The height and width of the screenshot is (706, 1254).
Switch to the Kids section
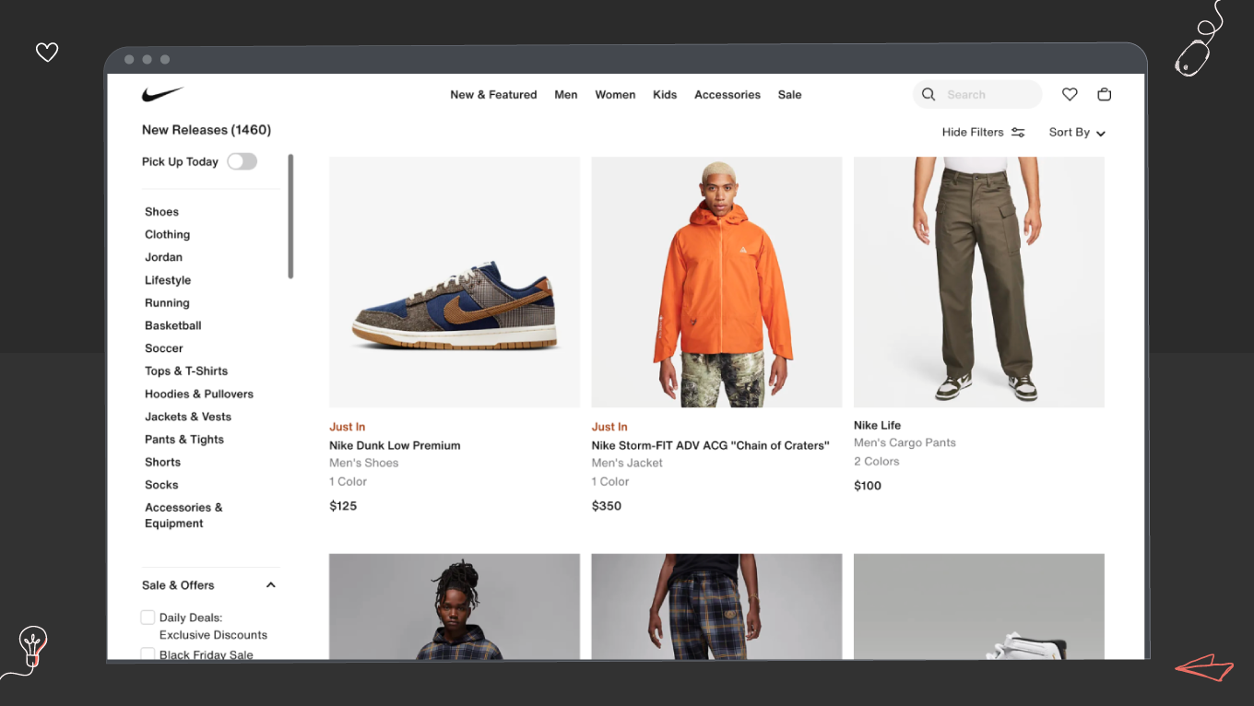pyautogui.click(x=665, y=94)
